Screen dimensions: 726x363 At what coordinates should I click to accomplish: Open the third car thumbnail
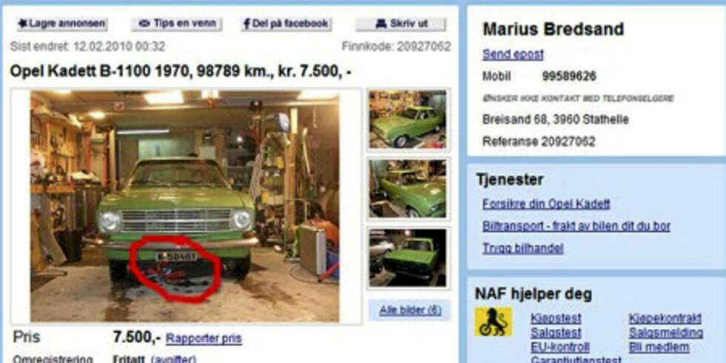click(407, 258)
